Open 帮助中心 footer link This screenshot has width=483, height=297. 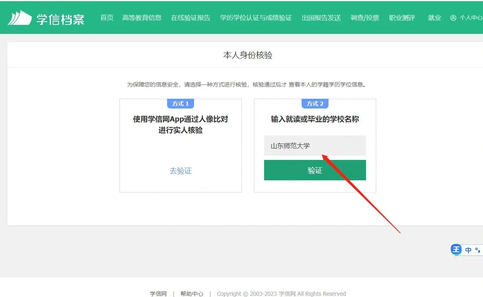tap(192, 294)
